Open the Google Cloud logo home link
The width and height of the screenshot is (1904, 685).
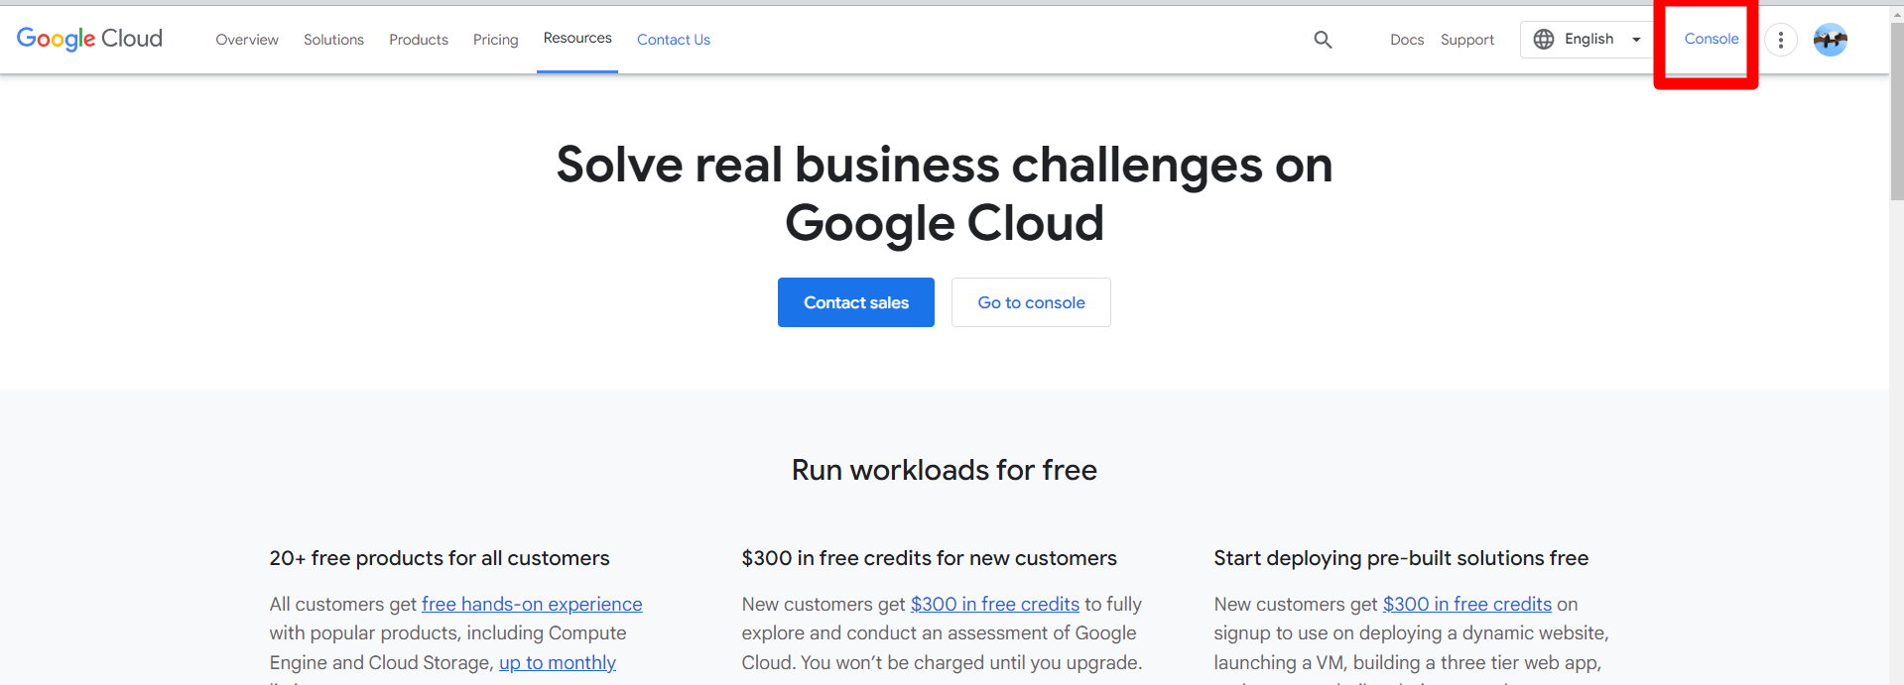tap(89, 39)
